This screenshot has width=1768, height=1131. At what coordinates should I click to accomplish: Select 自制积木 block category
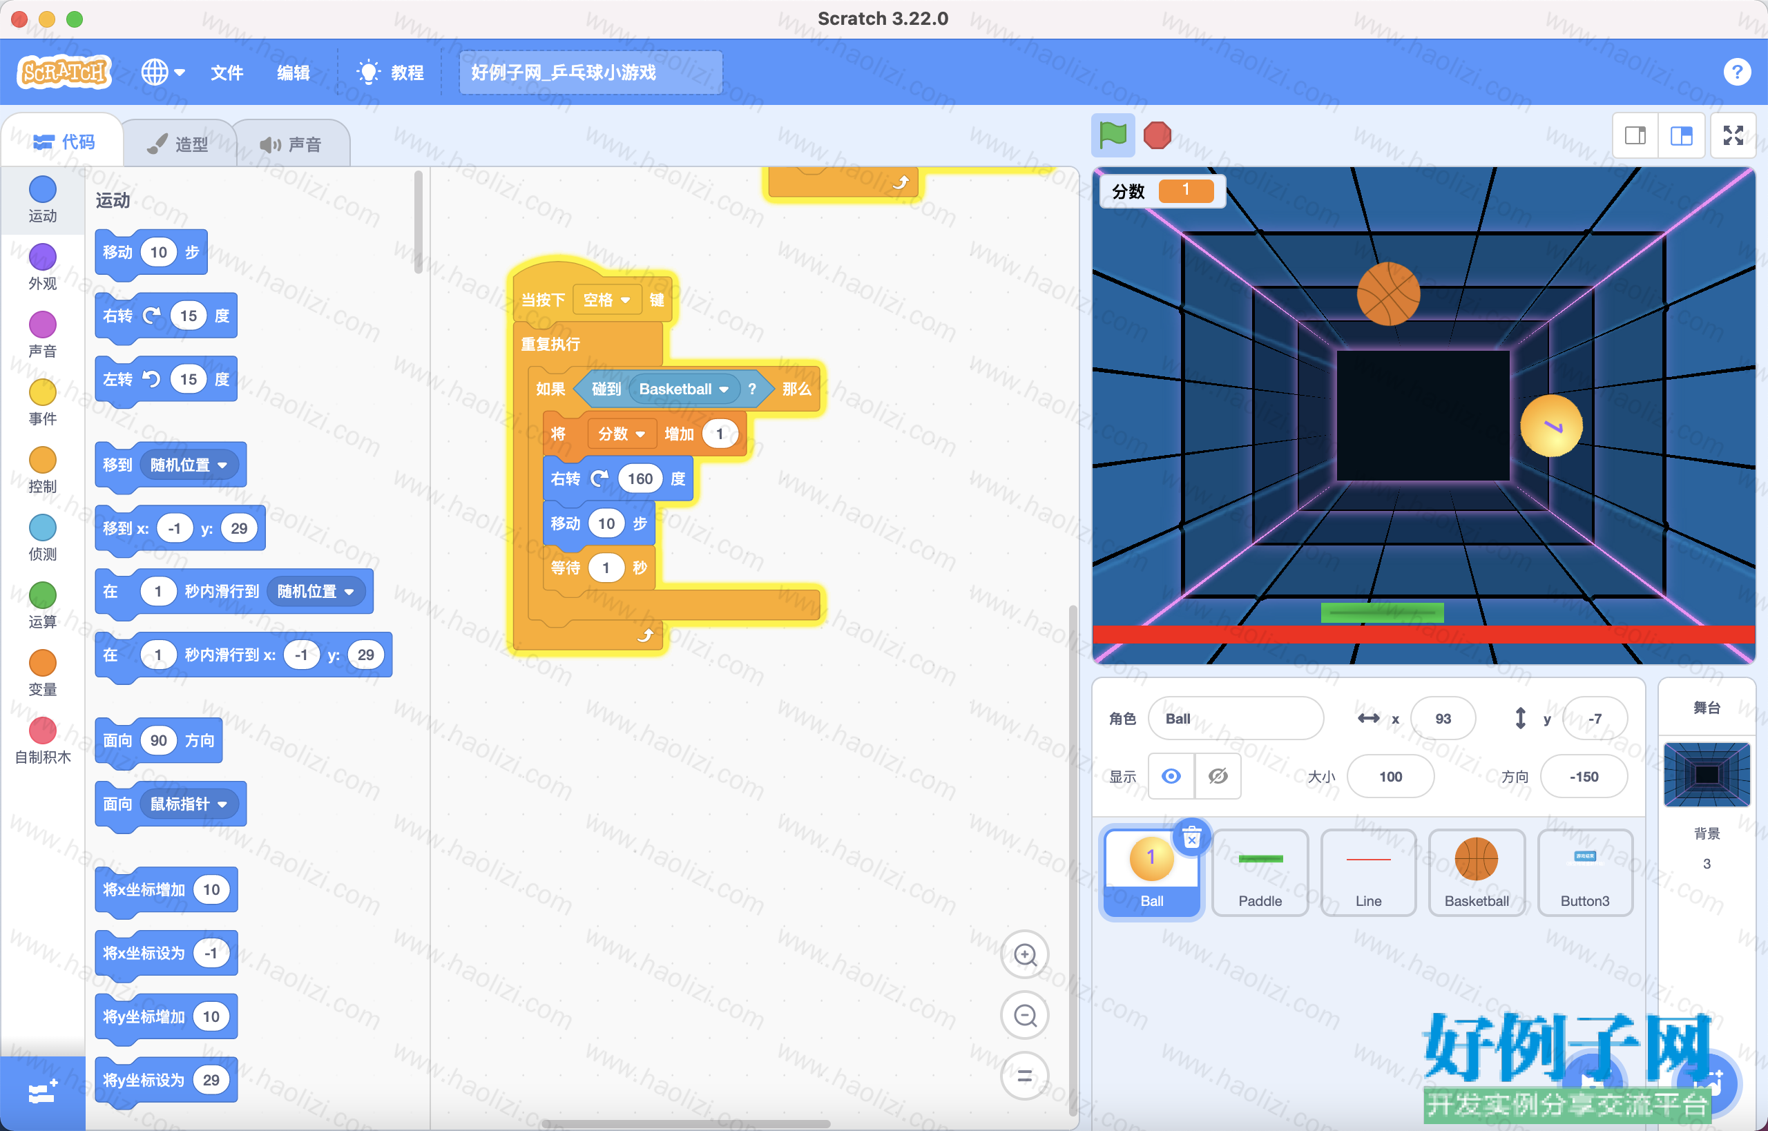coord(43,740)
